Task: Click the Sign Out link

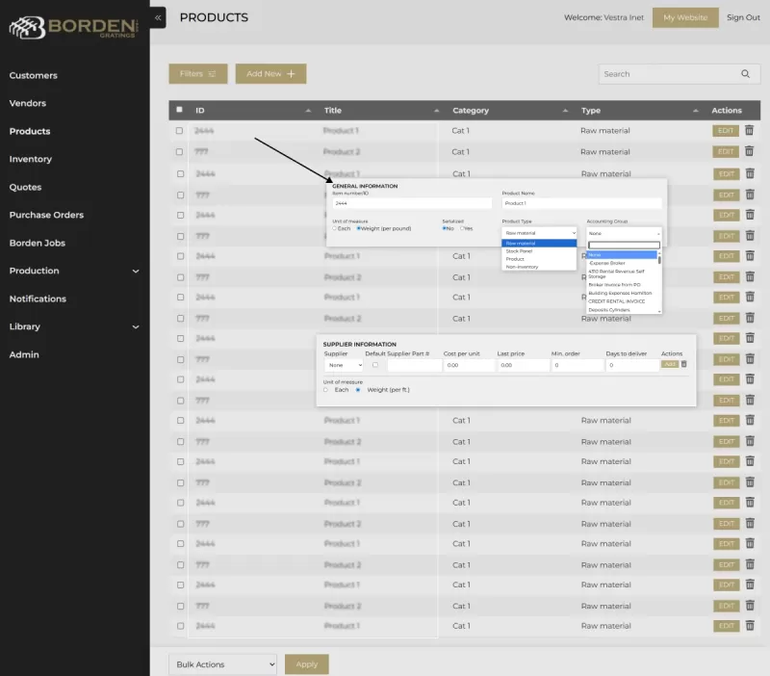Action: [742, 17]
